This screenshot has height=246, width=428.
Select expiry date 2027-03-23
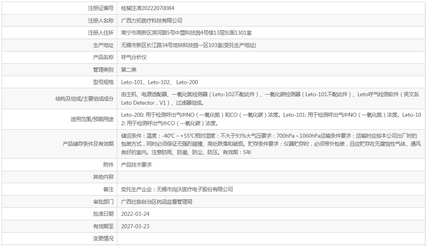135,226
